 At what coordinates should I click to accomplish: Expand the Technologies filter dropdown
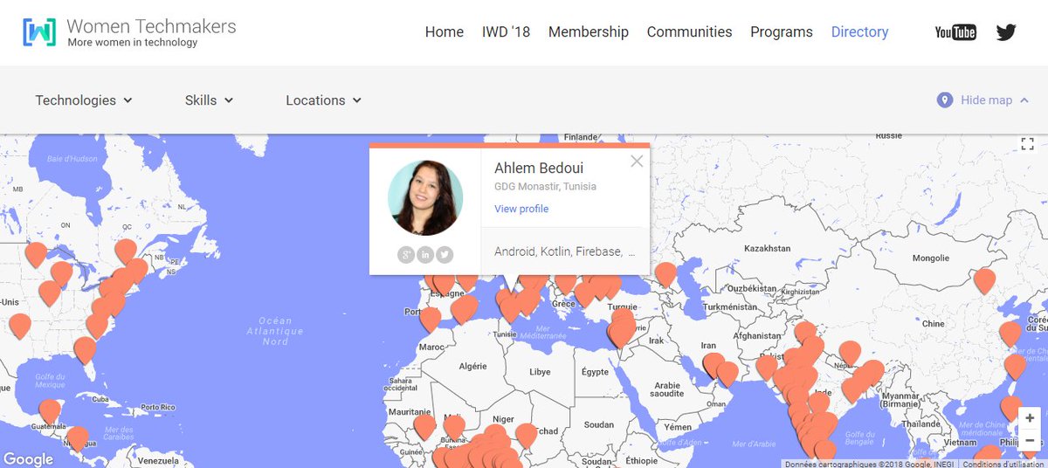point(84,100)
